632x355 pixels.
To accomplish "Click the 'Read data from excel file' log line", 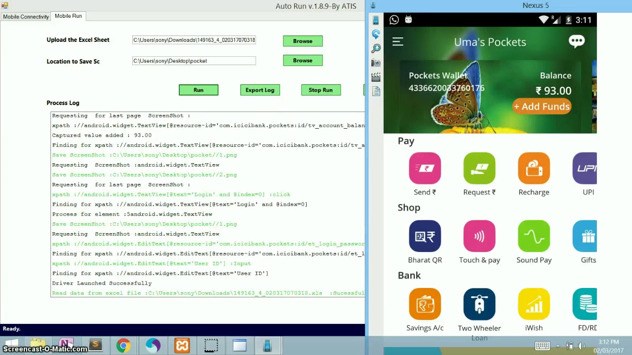I will click(208, 293).
